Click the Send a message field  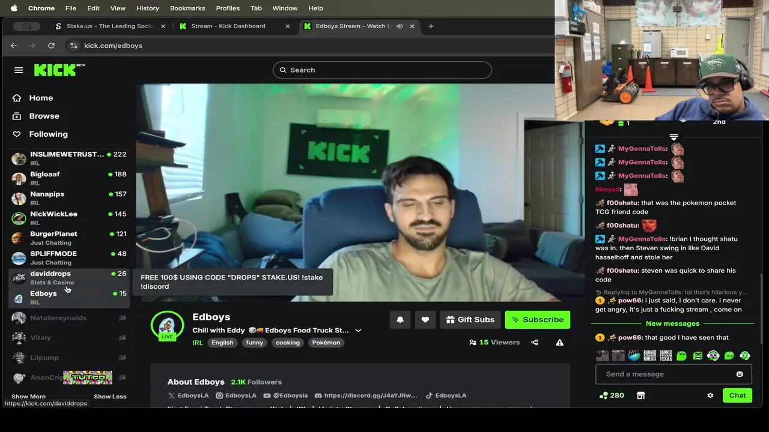[x=673, y=374]
